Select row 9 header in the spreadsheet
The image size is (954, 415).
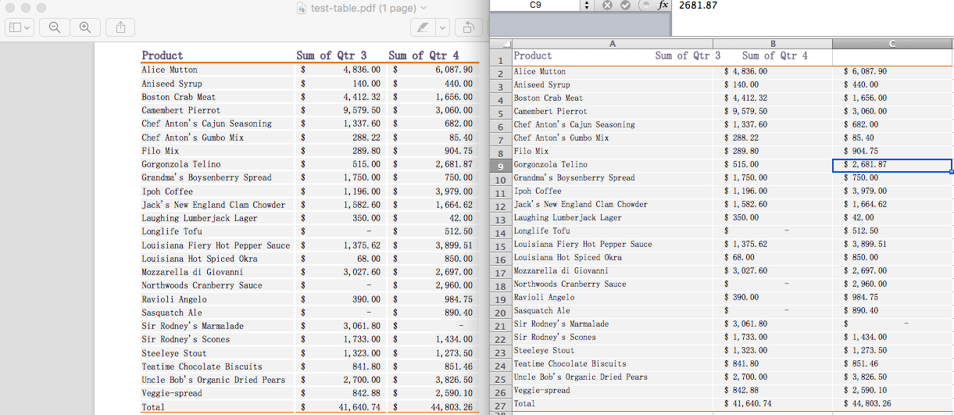click(x=501, y=166)
